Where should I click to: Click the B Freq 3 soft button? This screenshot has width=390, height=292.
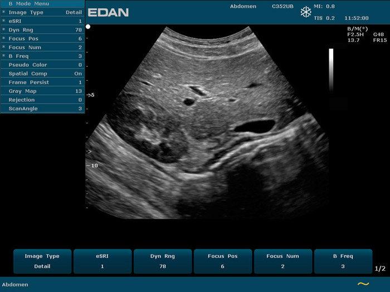point(343,261)
